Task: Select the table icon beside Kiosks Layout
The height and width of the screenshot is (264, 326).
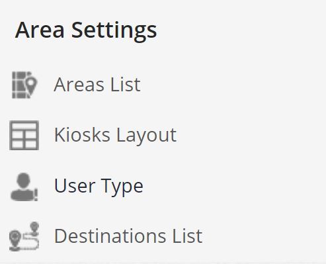Action: pos(24,135)
